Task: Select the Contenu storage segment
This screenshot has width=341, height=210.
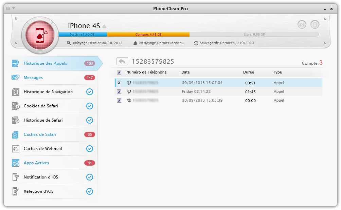Action: [148, 34]
